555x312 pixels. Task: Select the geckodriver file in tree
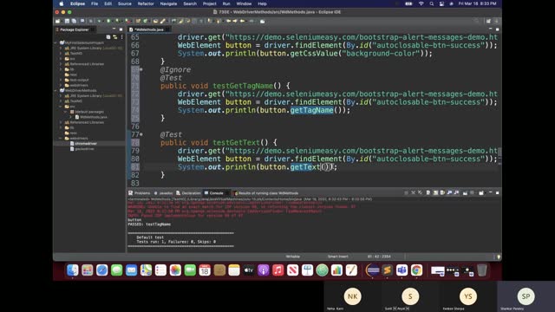(x=85, y=149)
